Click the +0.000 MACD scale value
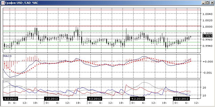215x107 pixels. (207, 61)
